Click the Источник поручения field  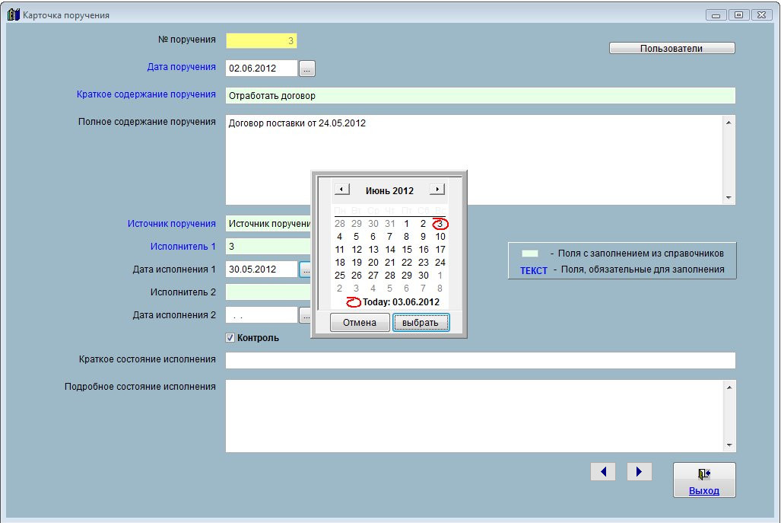(x=268, y=224)
